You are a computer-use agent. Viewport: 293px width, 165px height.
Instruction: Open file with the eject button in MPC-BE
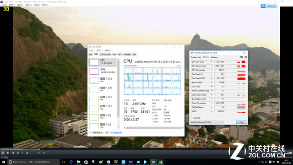27,153
